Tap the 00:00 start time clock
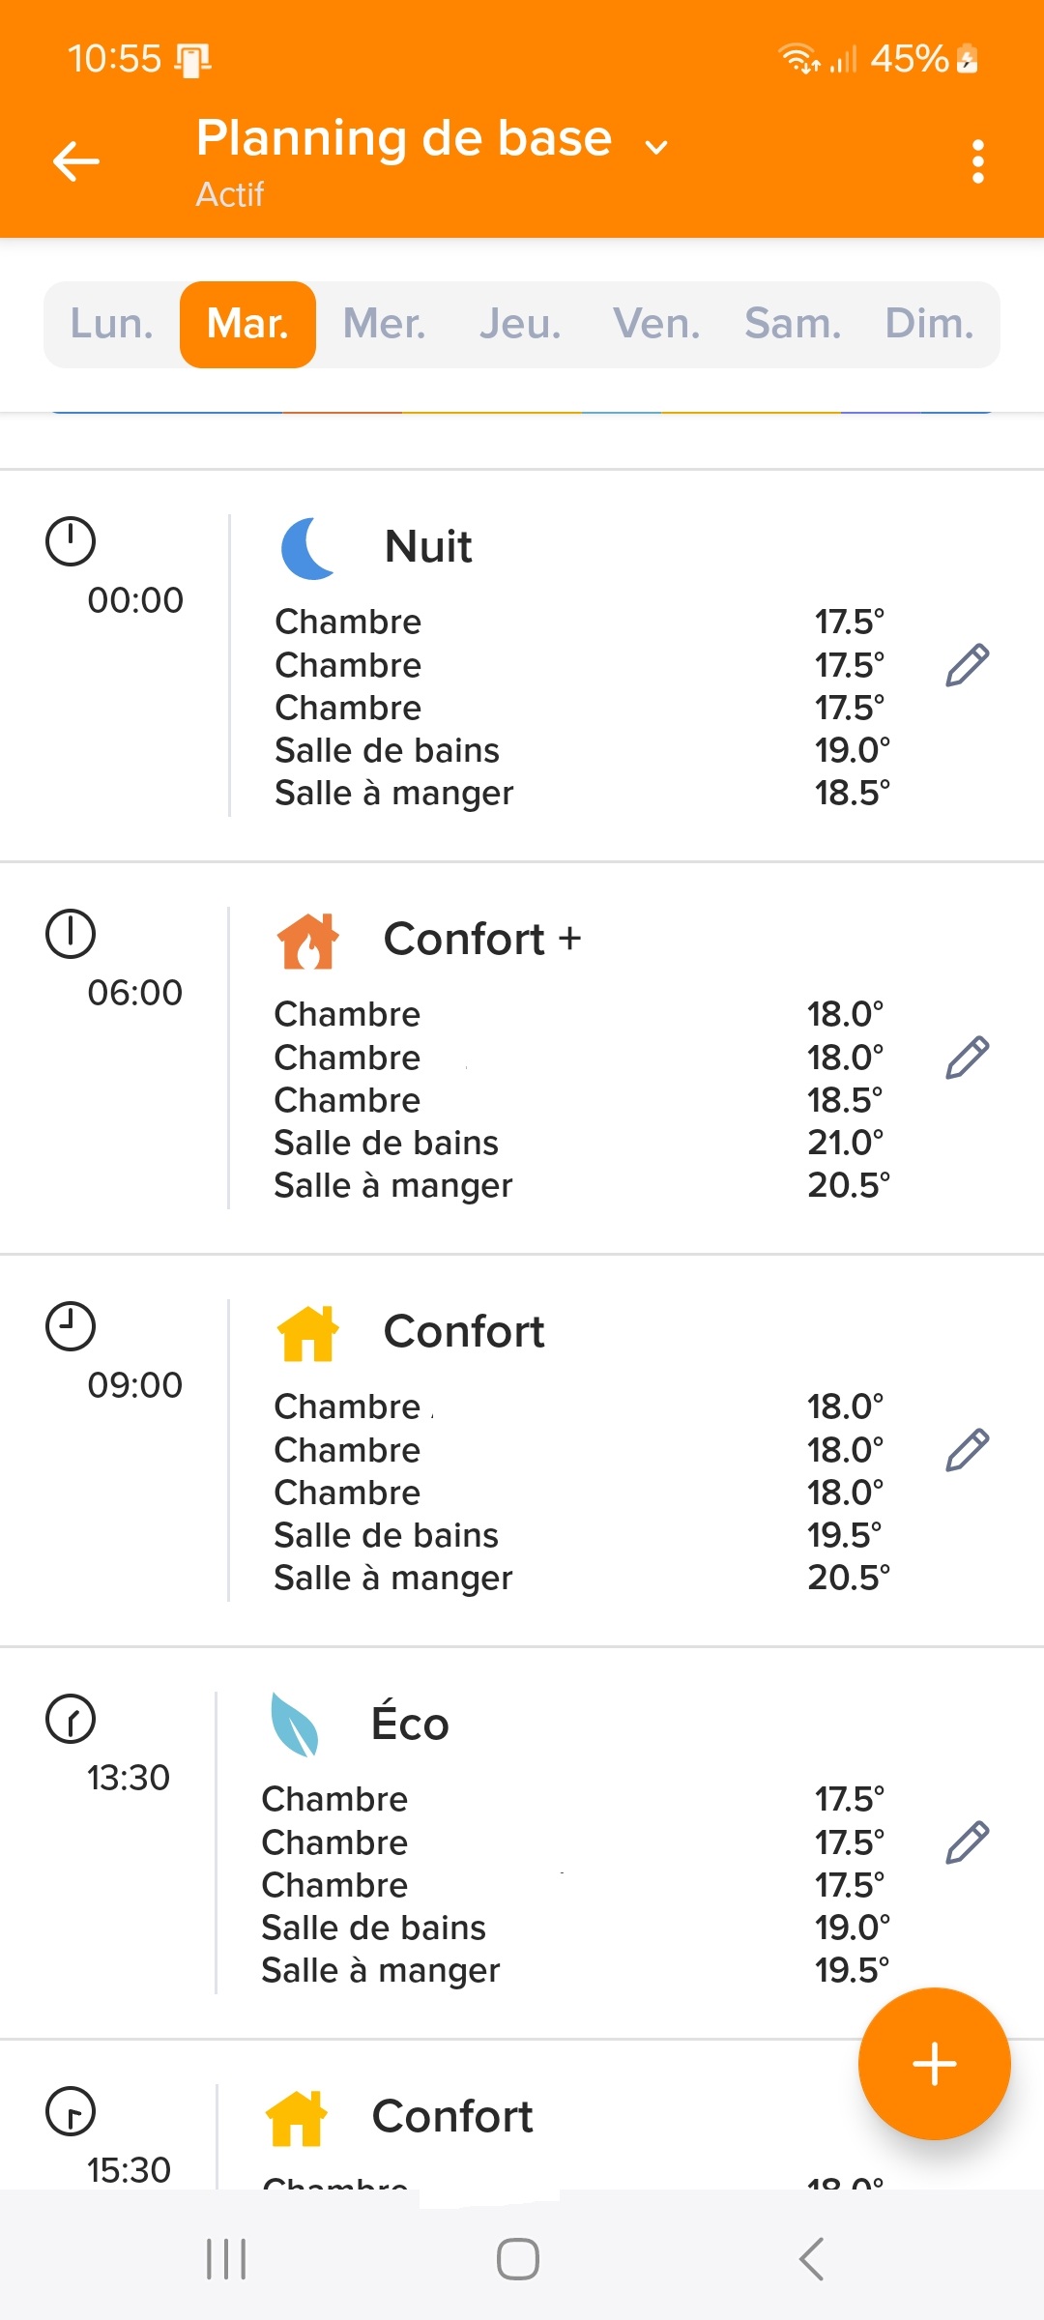This screenshot has height=2320, width=1044. click(72, 542)
